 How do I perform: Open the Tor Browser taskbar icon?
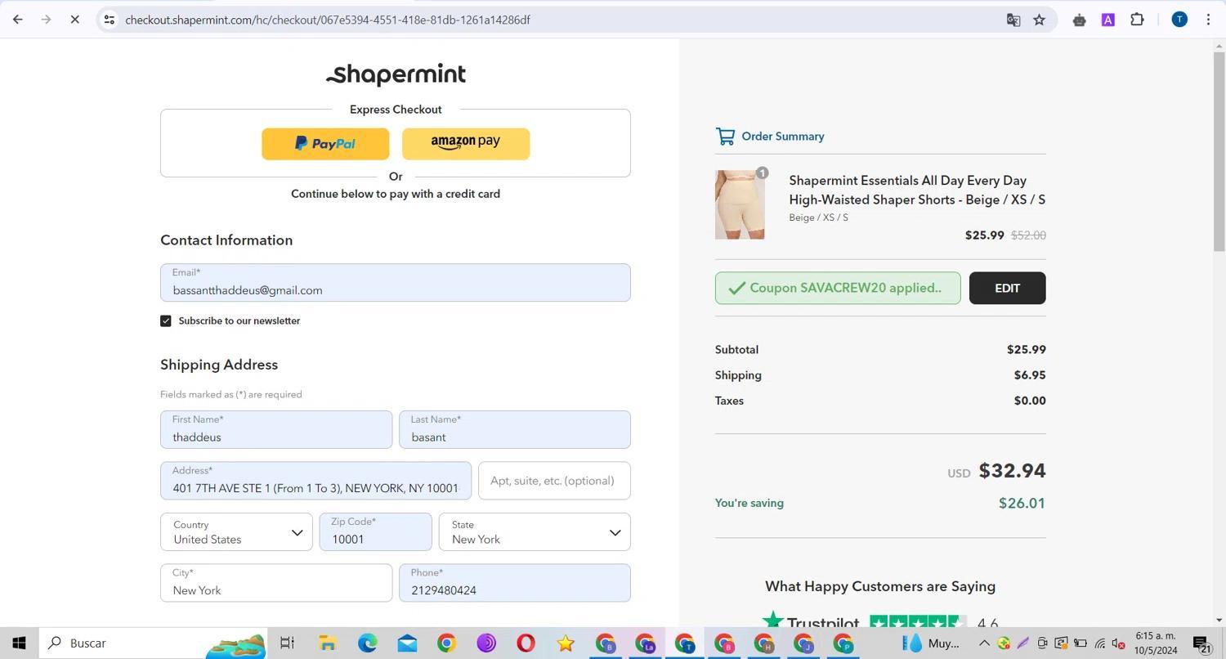[x=486, y=643]
